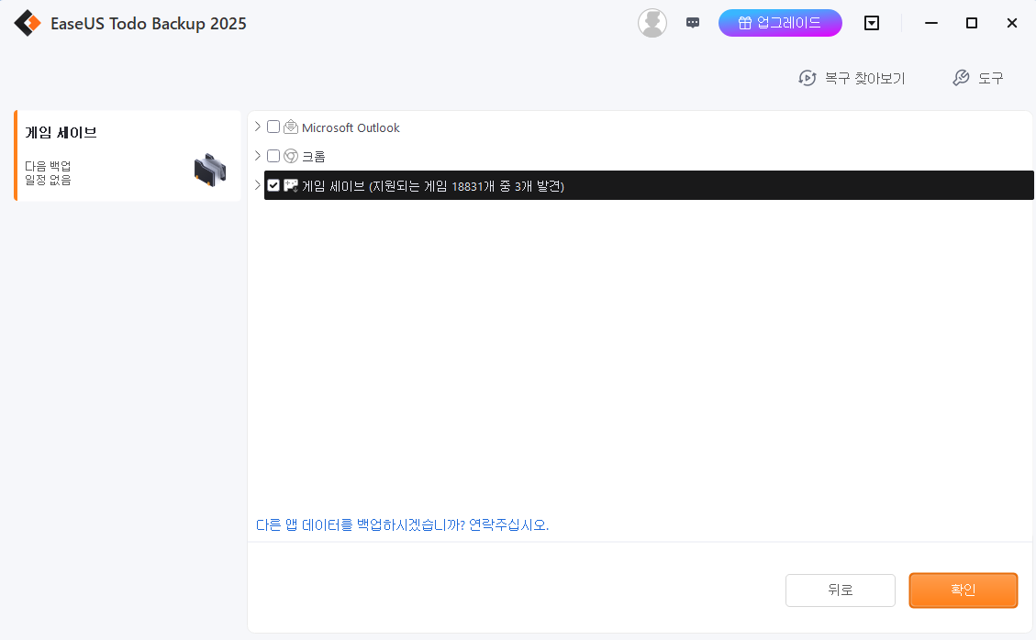1036x640 pixels.
Task: Check the Microsoft Outlook checkbox
Action: coord(273,127)
